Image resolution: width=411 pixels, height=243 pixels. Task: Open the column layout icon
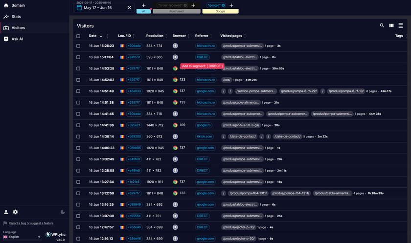[x=391, y=25]
